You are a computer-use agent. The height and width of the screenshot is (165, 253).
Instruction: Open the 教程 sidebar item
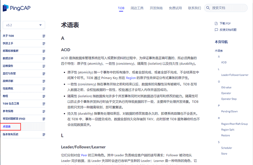[6, 96]
